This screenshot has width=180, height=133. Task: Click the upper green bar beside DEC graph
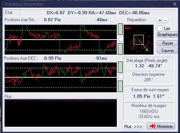coord(120,67)
